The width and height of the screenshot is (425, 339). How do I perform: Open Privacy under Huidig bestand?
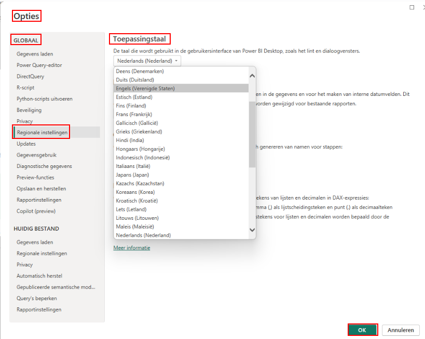(x=25, y=265)
